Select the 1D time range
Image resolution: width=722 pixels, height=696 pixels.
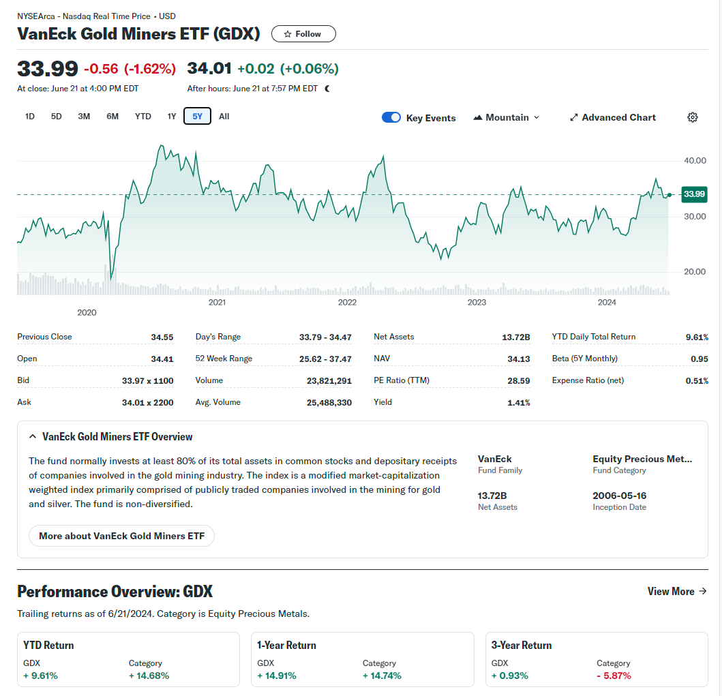[30, 117]
